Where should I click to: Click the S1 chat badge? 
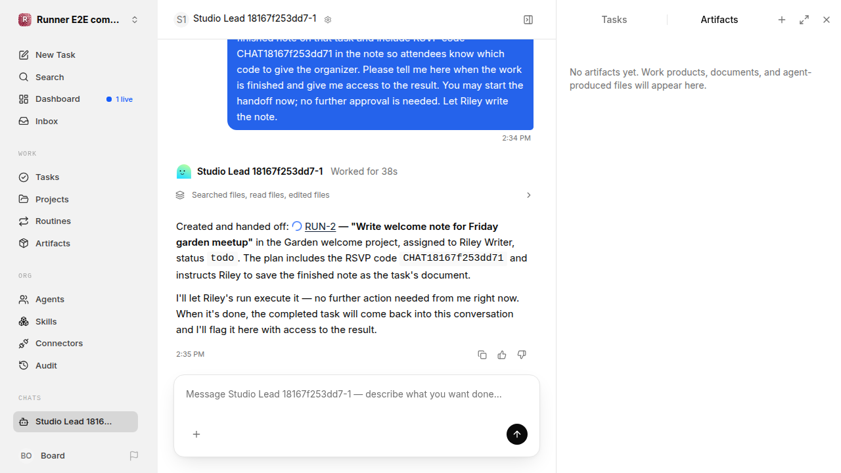(x=181, y=20)
